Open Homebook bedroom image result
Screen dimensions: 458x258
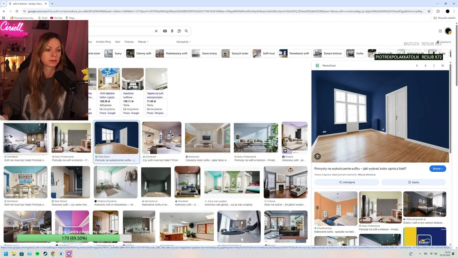[25, 138]
